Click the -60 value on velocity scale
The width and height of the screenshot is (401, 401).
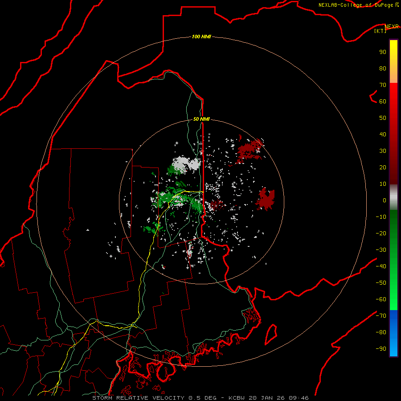click(x=381, y=299)
